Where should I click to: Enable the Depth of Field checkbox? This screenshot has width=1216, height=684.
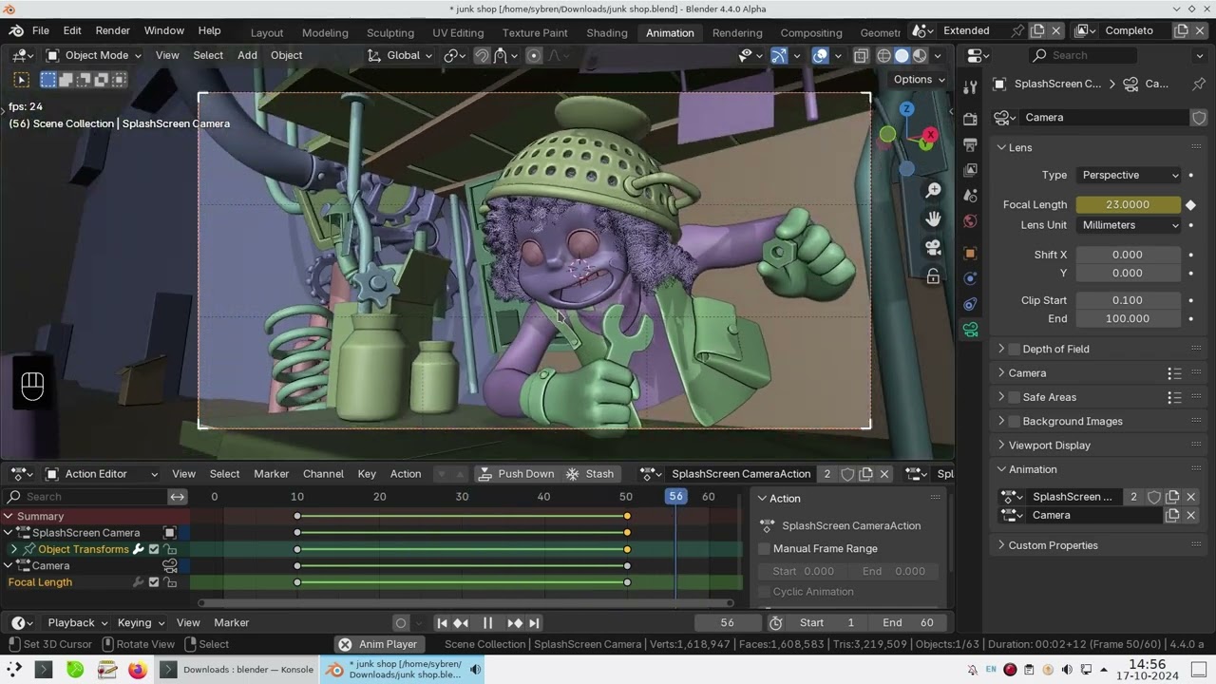coord(1014,349)
